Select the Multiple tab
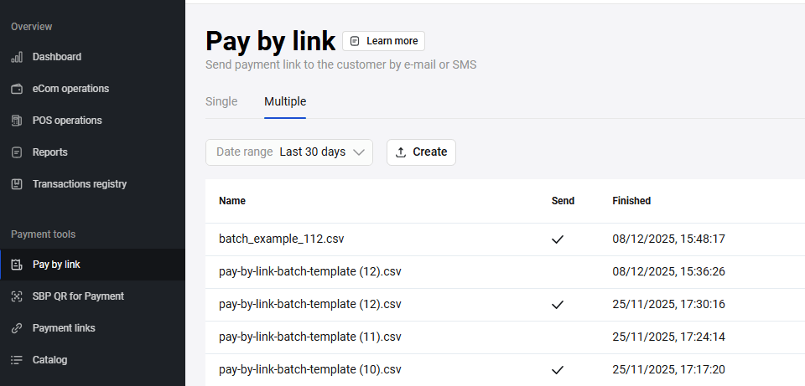This screenshot has height=386, width=805. point(285,102)
